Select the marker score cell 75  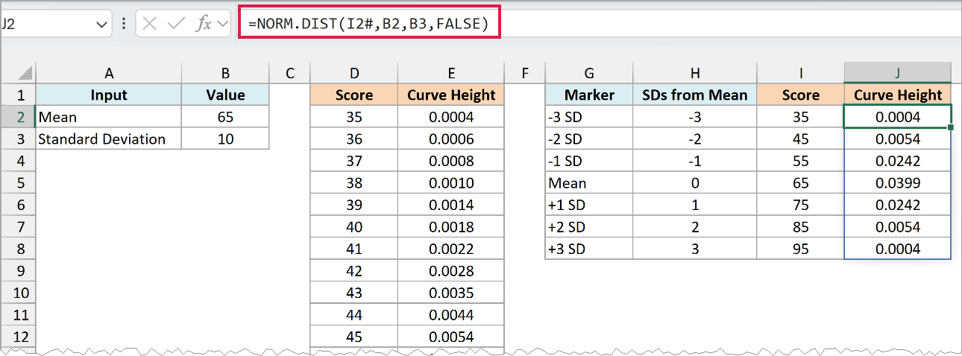point(801,205)
